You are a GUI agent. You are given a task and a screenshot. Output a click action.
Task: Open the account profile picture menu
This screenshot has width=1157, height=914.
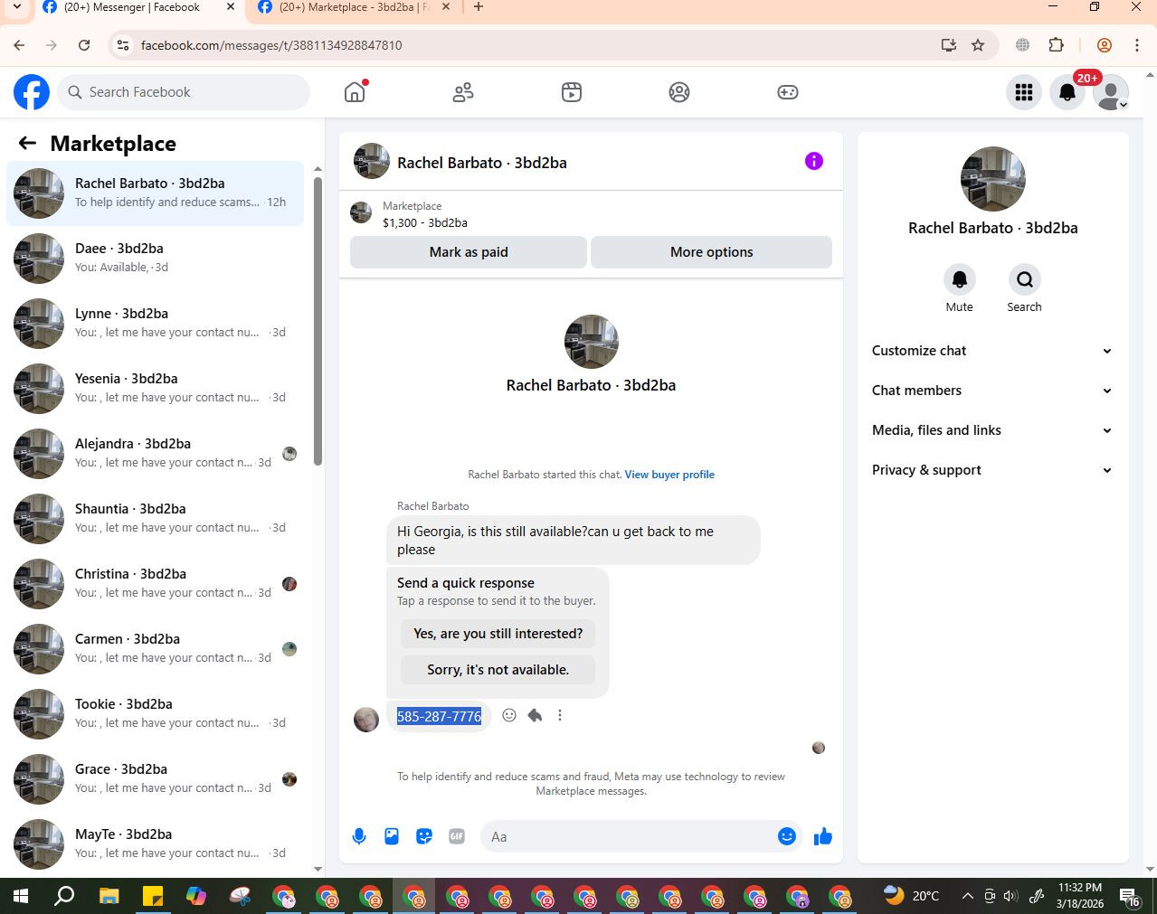click(1111, 92)
